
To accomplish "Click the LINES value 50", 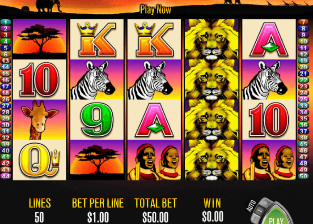I will [39, 217].
